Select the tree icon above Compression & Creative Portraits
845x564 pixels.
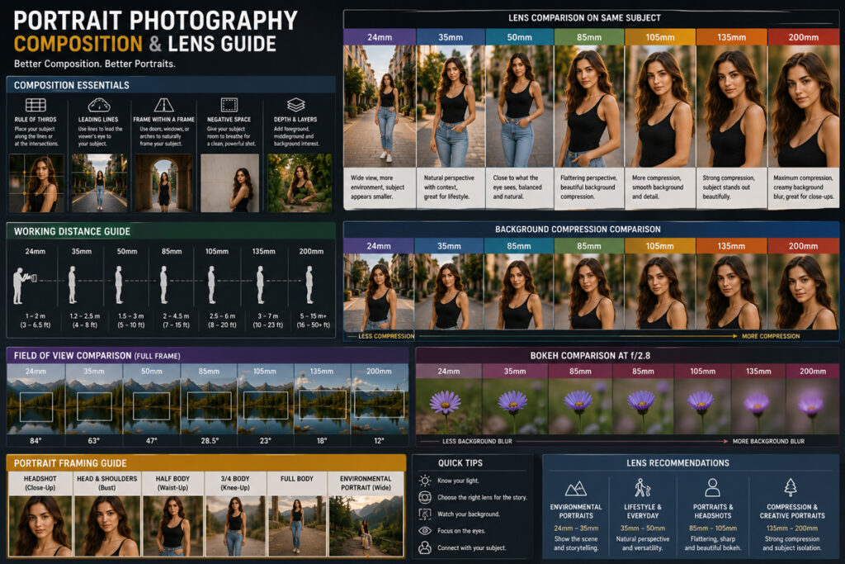click(791, 487)
